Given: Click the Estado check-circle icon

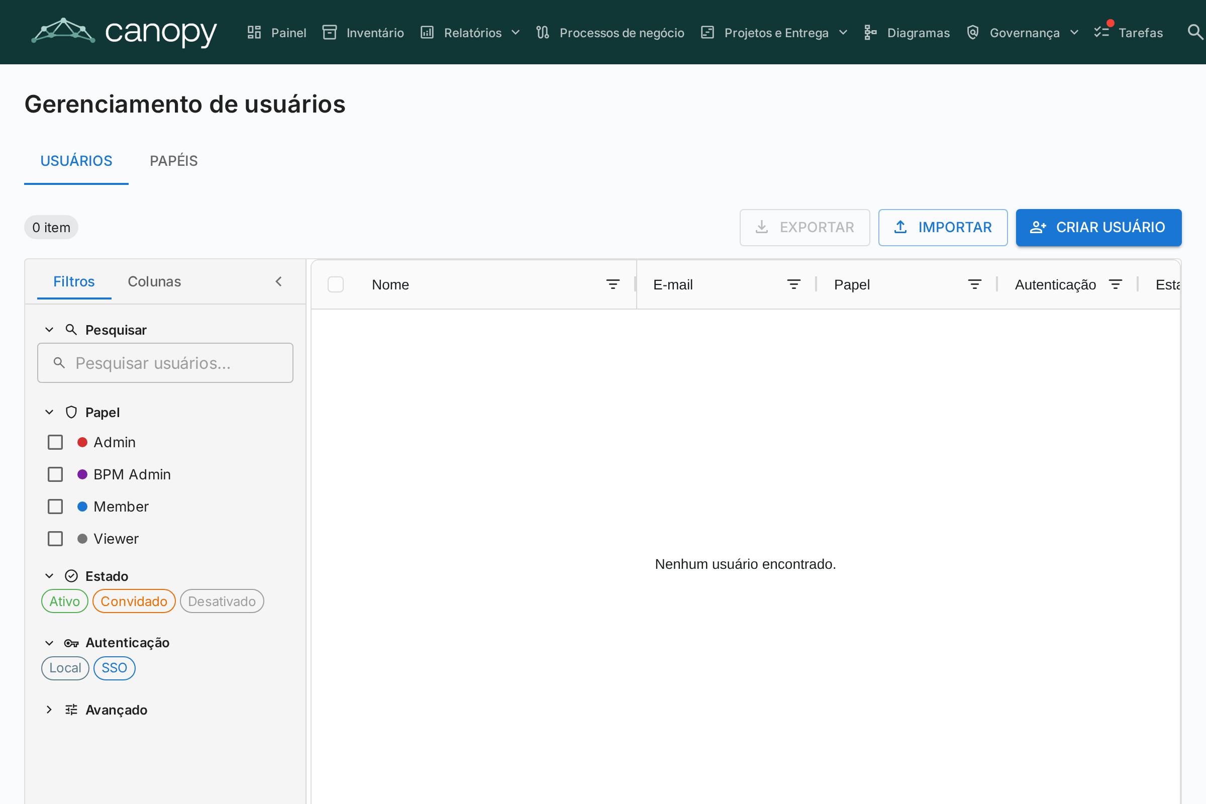Looking at the screenshot, I should [71, 576].
